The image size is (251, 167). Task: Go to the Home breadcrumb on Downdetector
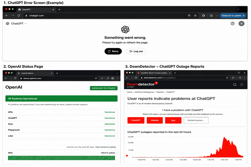tap(130, 92)
